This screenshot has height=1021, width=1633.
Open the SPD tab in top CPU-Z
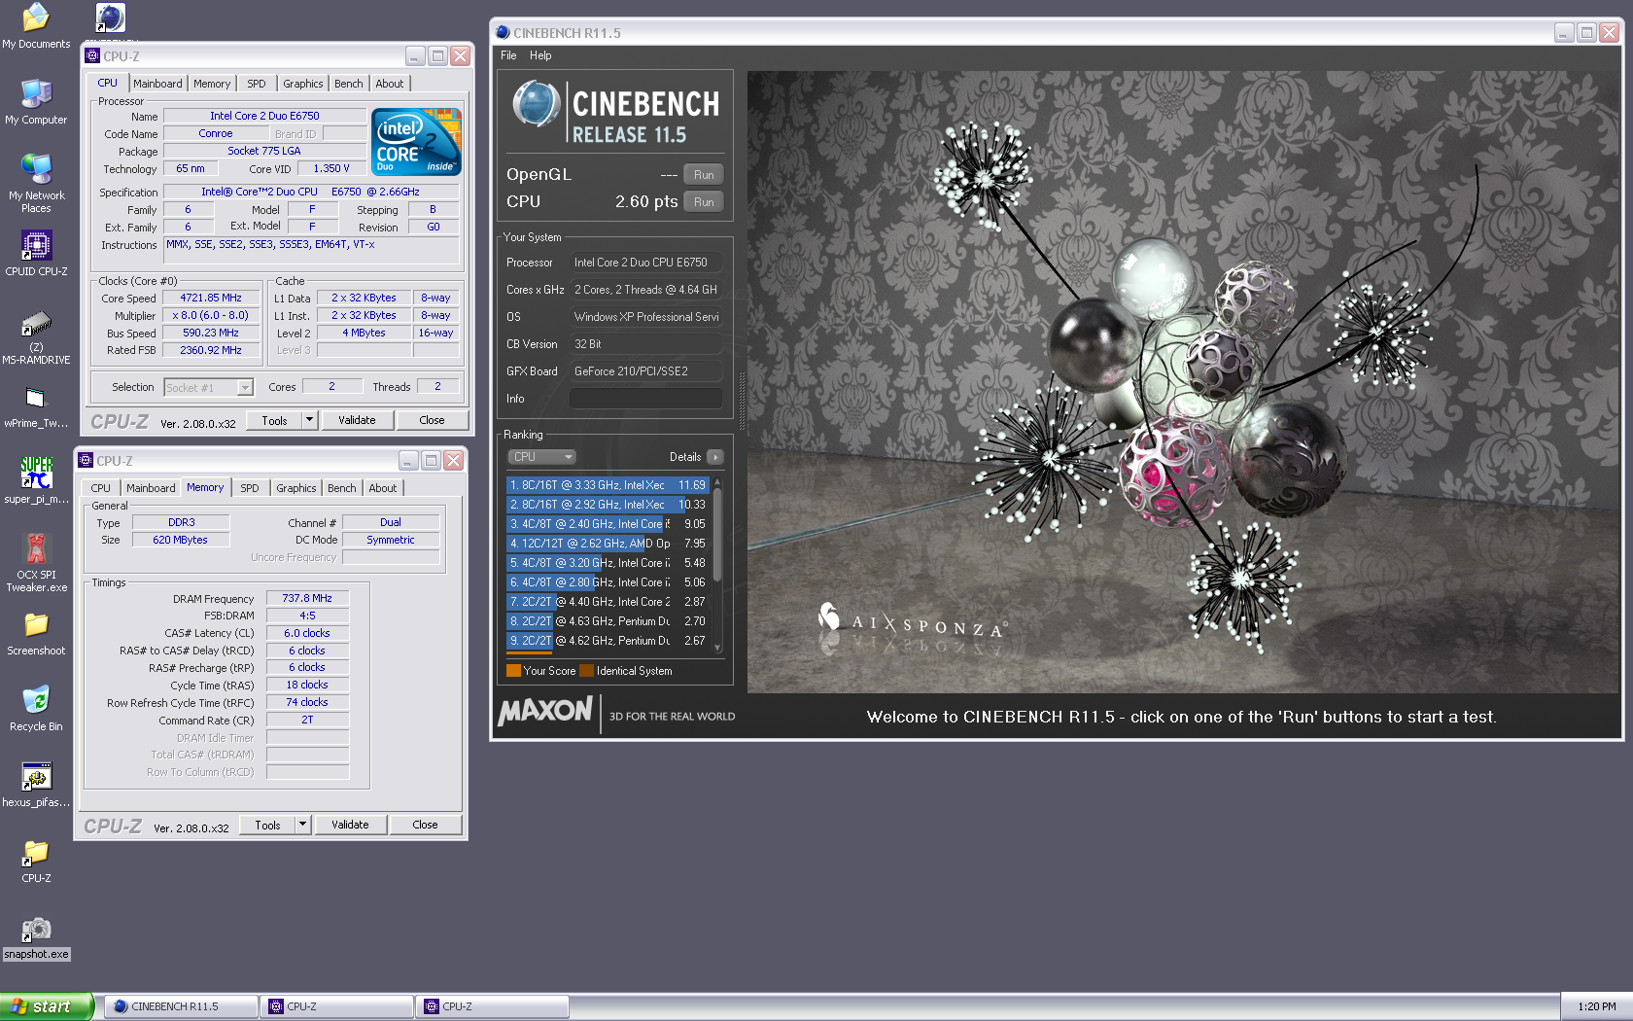(257, 84)
